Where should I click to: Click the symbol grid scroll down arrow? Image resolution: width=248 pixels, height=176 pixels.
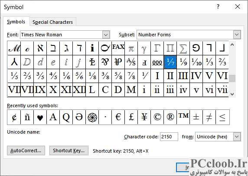click(x=232, y=94)
